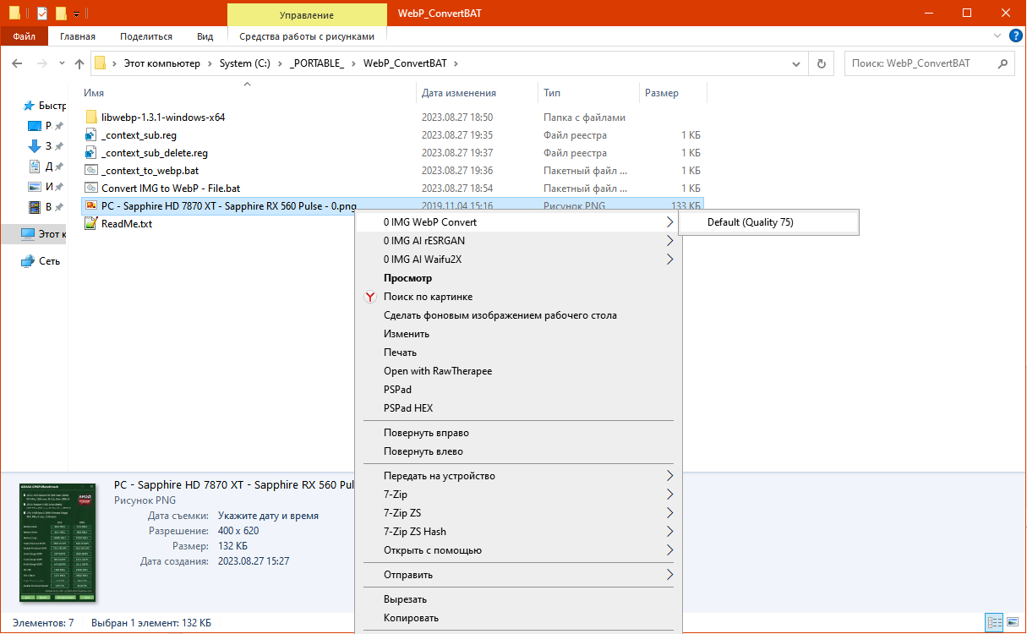Image resolution: width=1027 pixels, height=634 pixels.
Task: Expand the 0 IMG AI rESRGAN submenu
Action: click(x=669, y=241)
